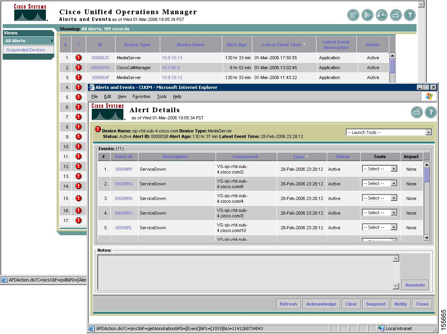Click the Notes area scroll down arrow

point(396,286)
